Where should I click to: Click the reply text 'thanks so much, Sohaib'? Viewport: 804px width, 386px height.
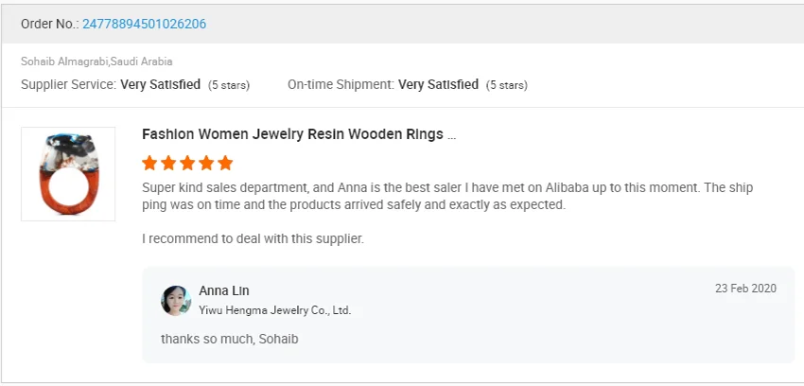point(230,338)
